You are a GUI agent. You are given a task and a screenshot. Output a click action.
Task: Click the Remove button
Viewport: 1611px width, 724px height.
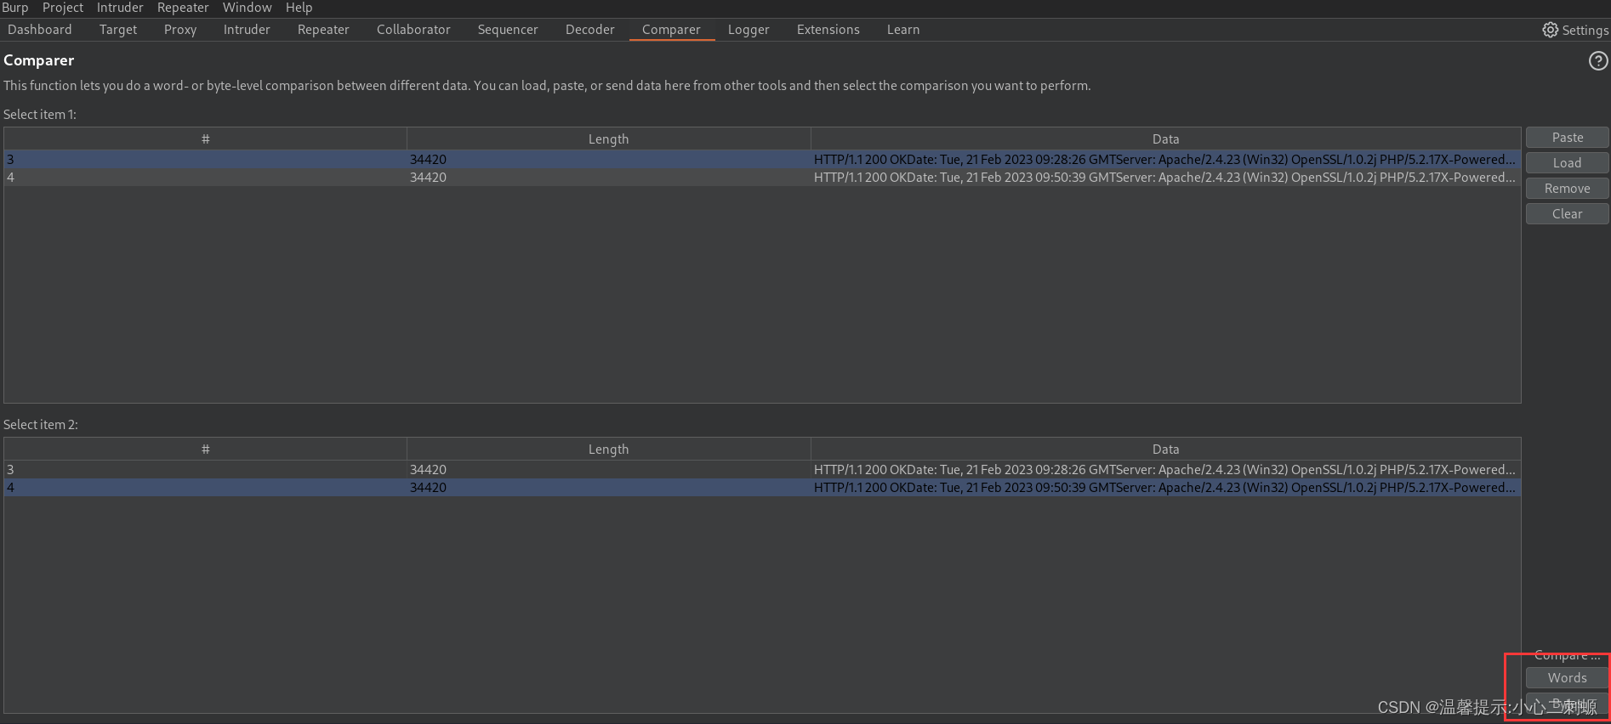point(1568,189)
